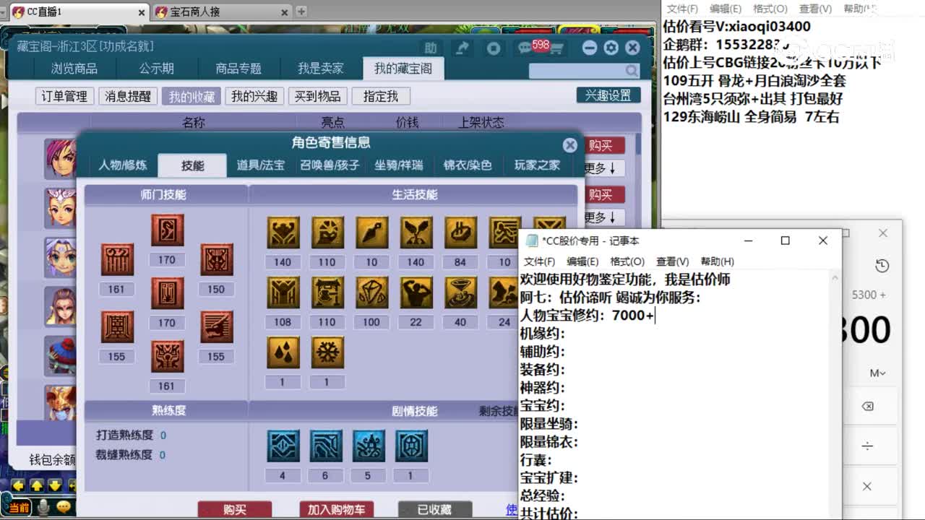Select first life skill icon, level 140
This screenshot has height=520, width=925.
(x=283, y=233)
